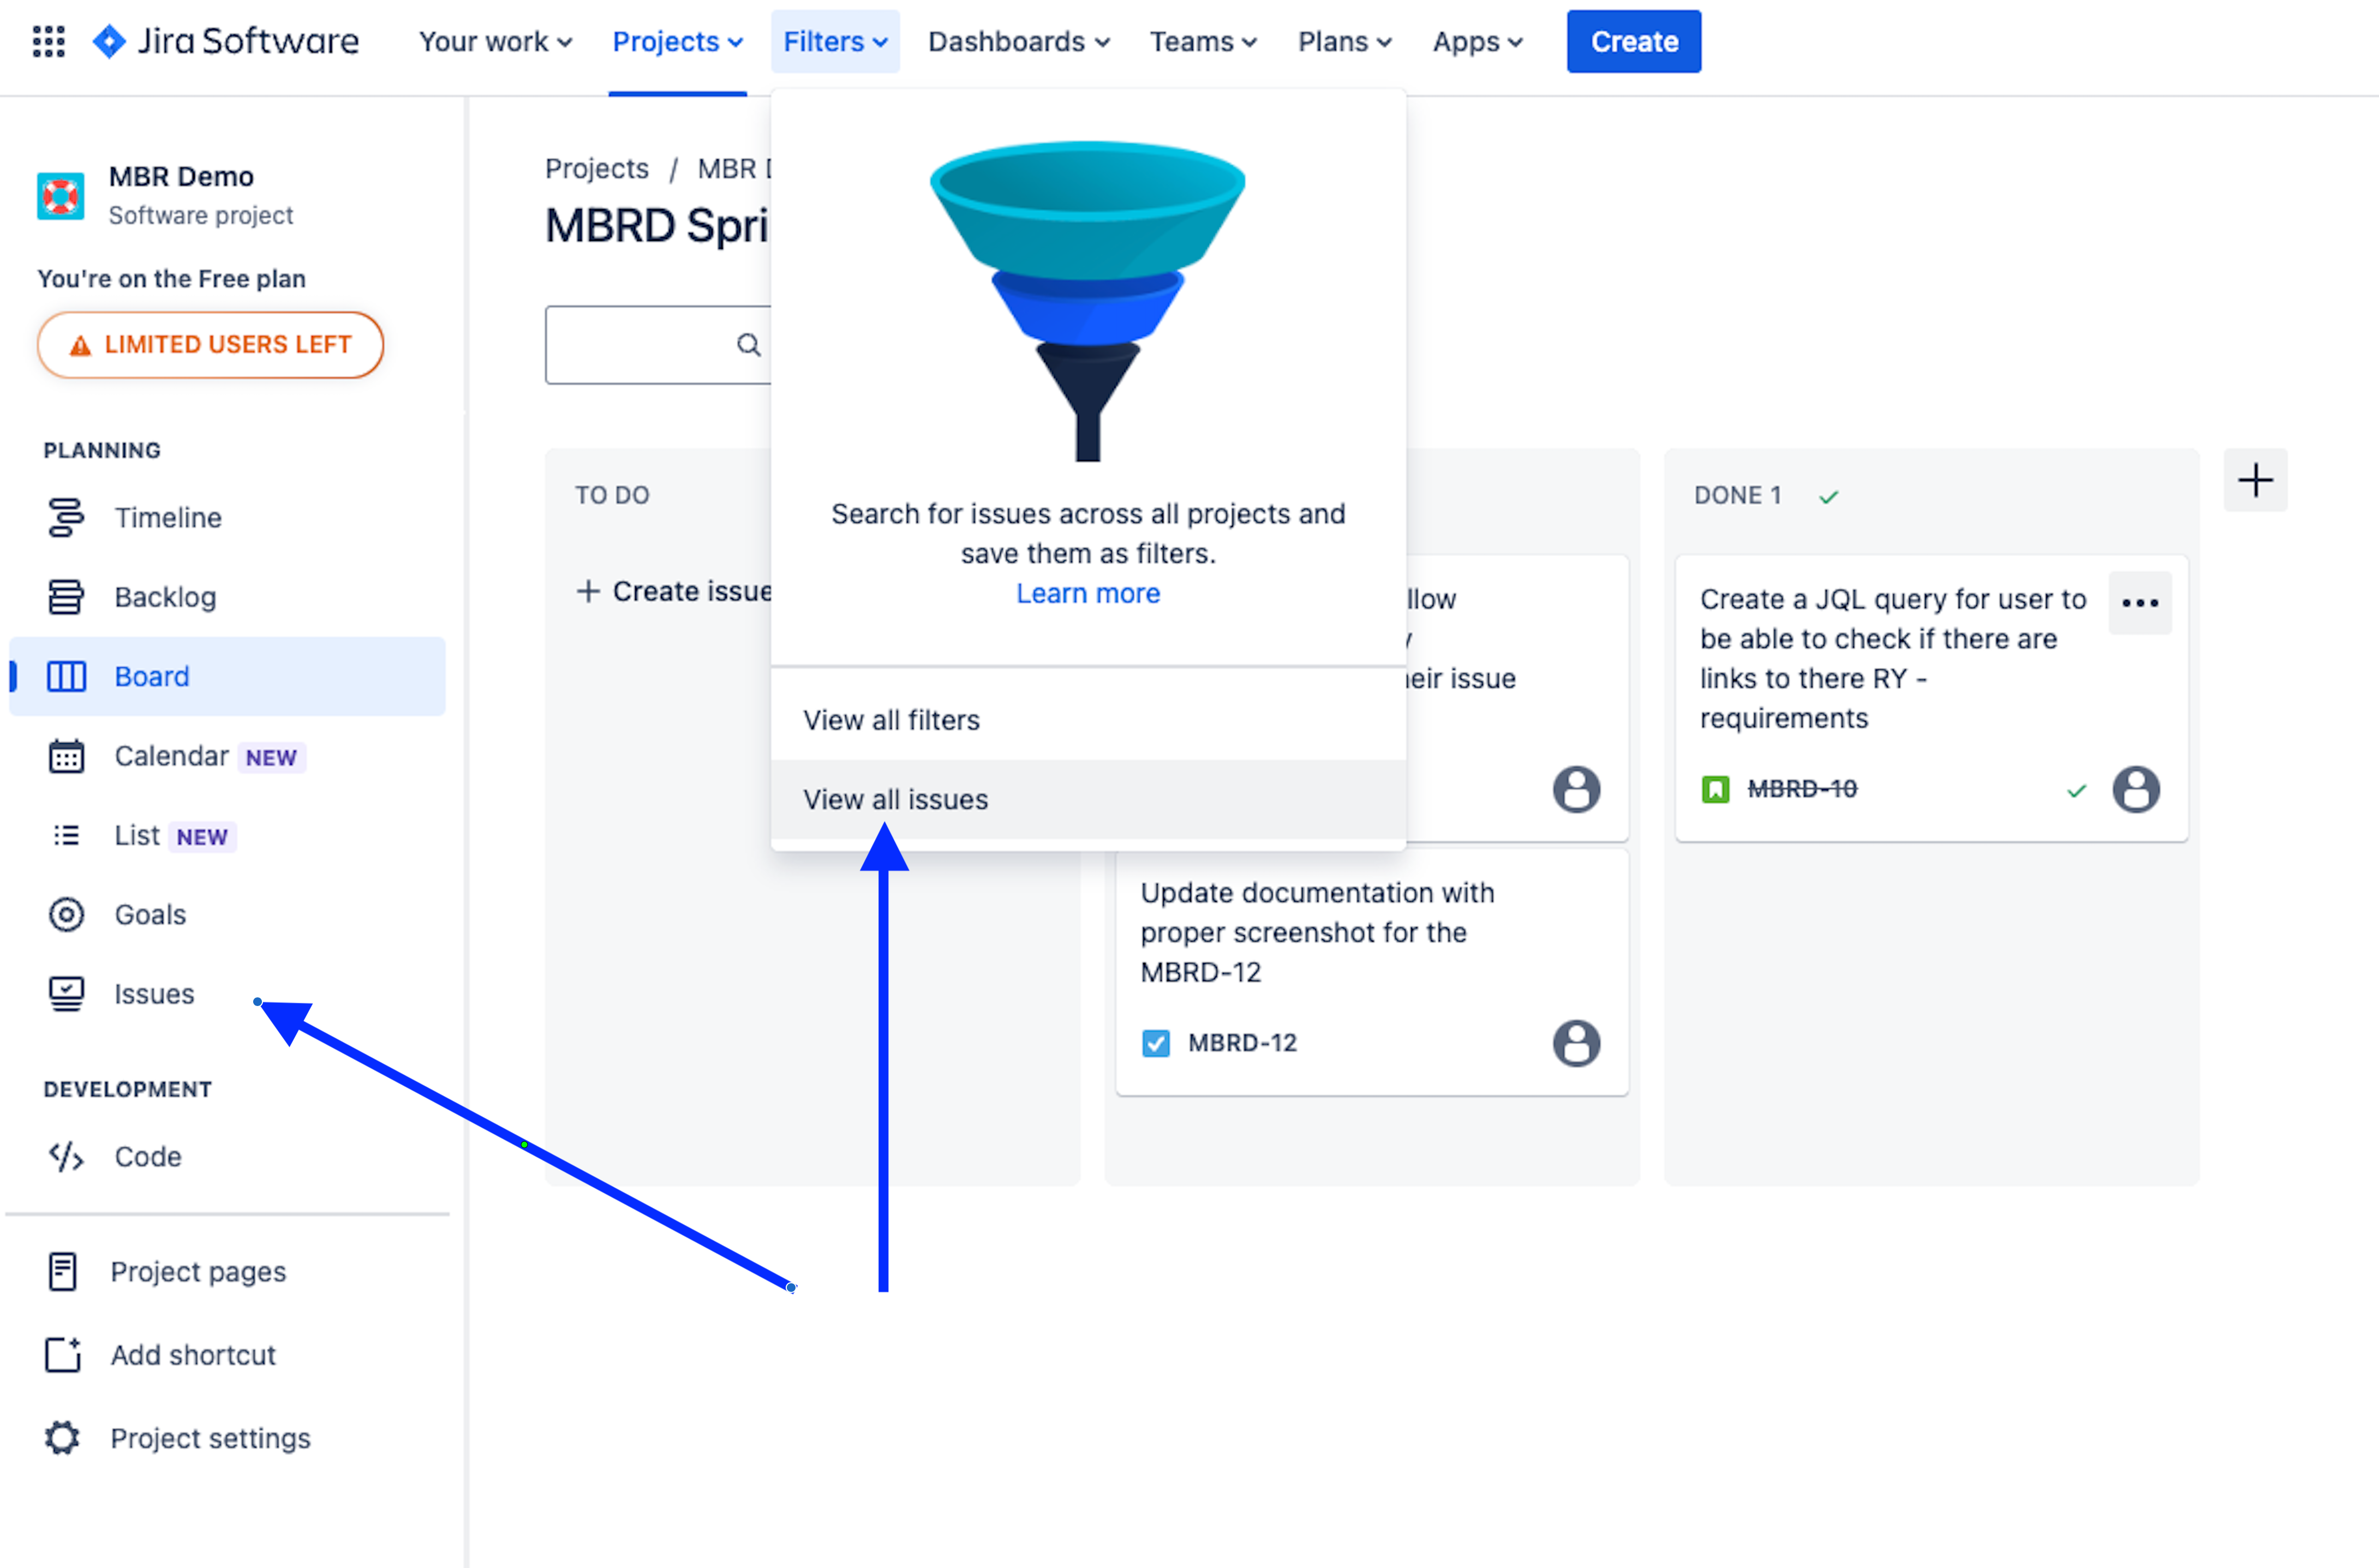2379x1568 pixels.
Task: Select View all issues menu entry
Action: coord(895,799)
